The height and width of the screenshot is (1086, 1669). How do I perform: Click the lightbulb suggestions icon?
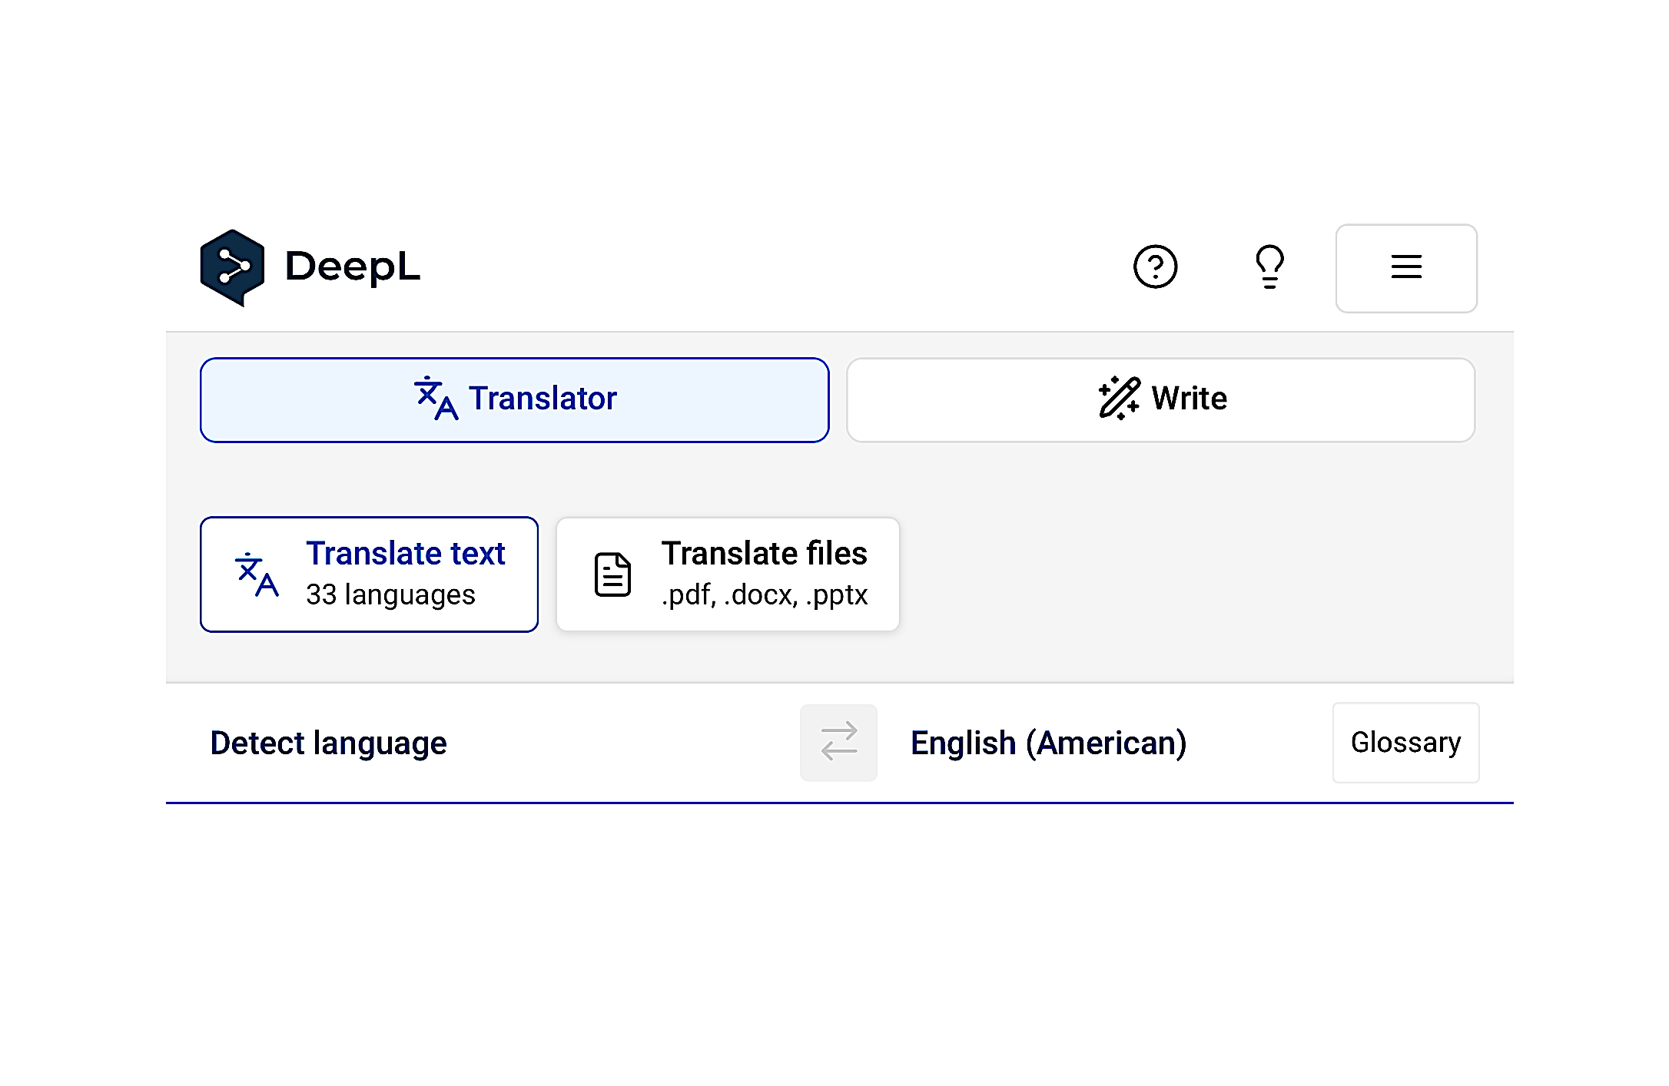tap(1269, 267)
